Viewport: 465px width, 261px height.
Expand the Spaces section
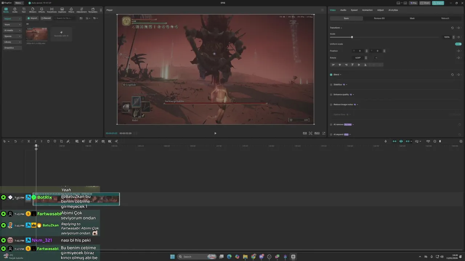[12, 36]
